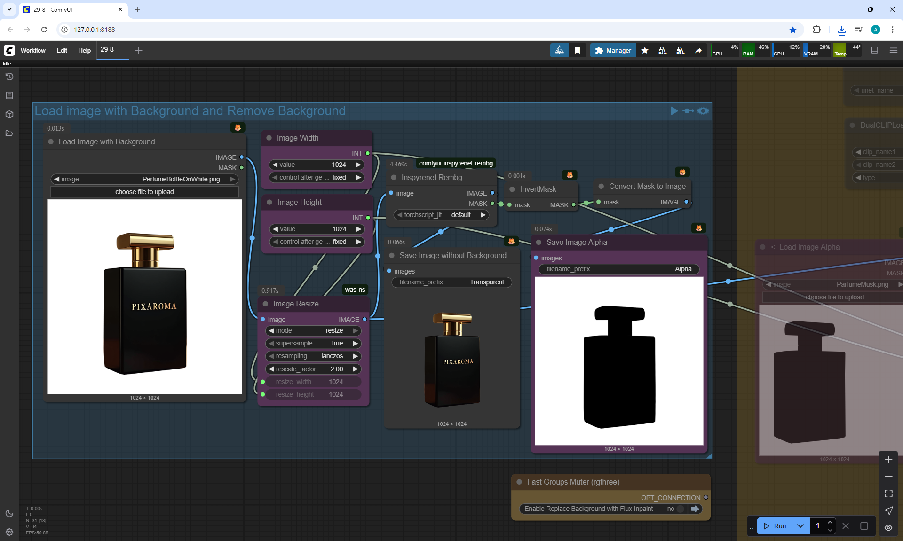Toggle Enable Replace Background with Flux Inpaint
903x541 pixels.
coord(681,509)
